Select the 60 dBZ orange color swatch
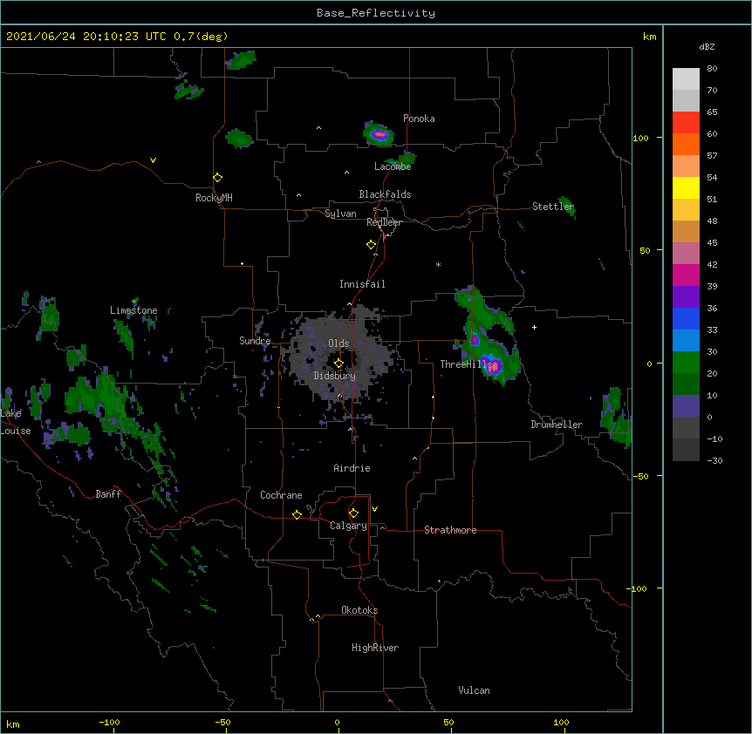The width and height of the screenshot is (752, 734). coord(686,144)
